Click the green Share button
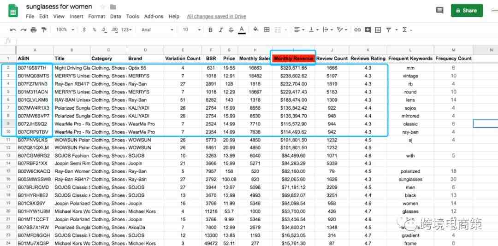The height and width of the screenshot is (246, 498). [467, 11]
